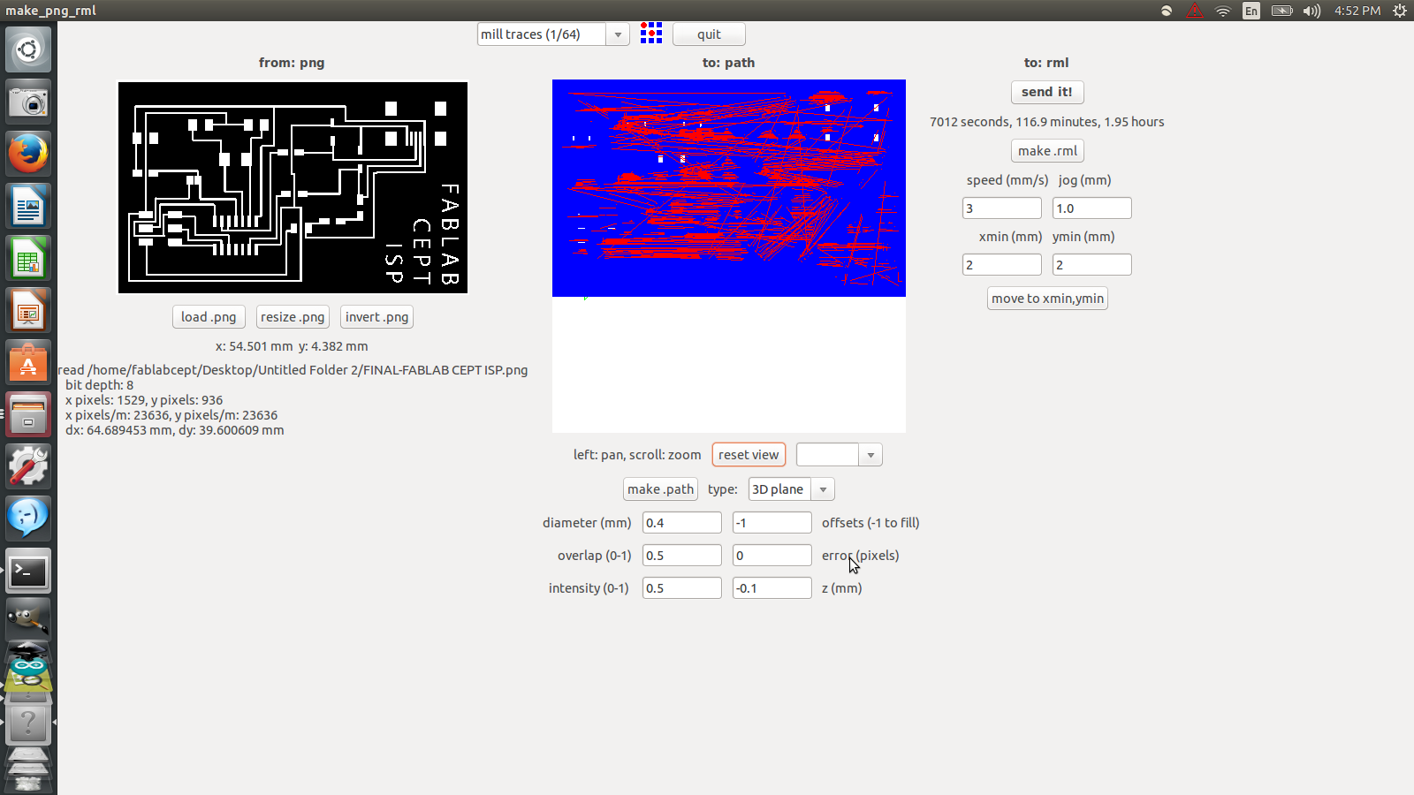Click the reset view button
This screenshot has height=795, width=1414.
749,455
